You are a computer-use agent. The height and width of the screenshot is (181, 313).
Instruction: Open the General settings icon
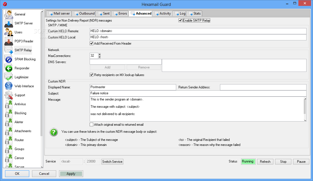point(9,14)
